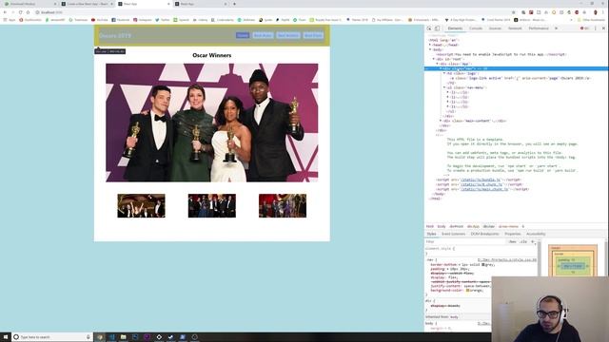Open a new browser tab
This screenshot has width=609, height=342.
click(x=234, y=4)
